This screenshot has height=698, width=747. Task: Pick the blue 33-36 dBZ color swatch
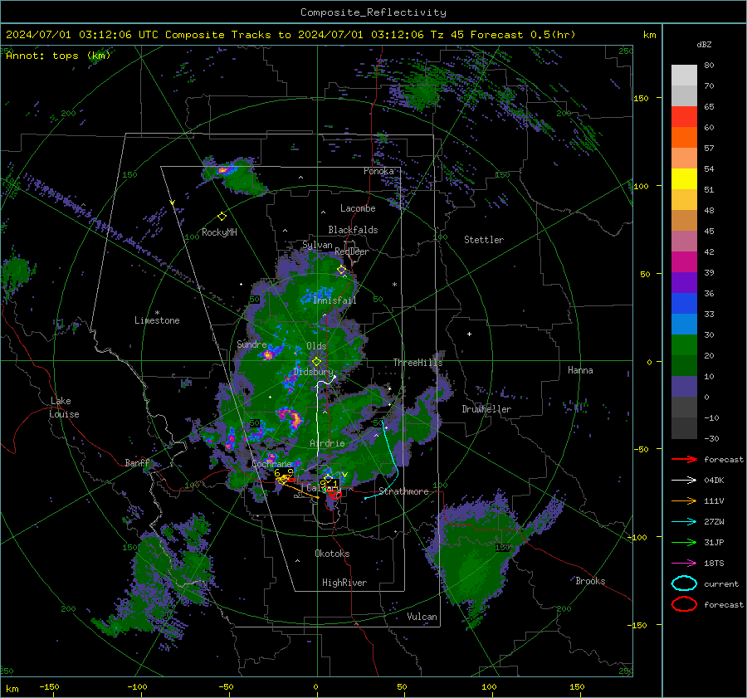pyautogui.click(x=684, y=304)
